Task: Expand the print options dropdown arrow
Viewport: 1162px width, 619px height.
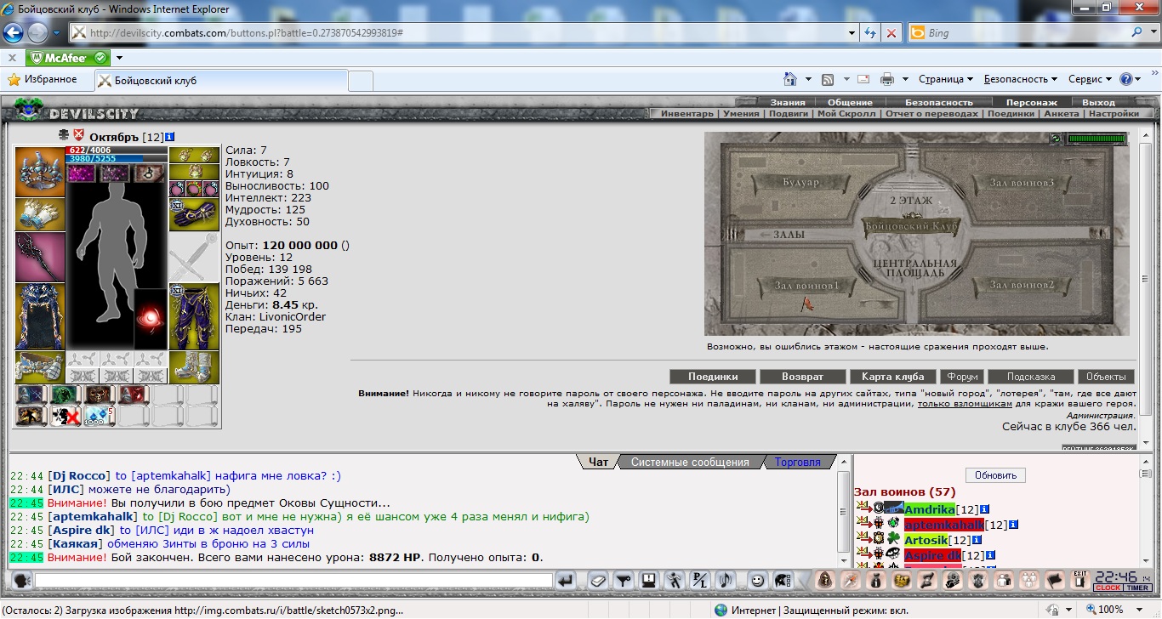Action: (905, 79)
